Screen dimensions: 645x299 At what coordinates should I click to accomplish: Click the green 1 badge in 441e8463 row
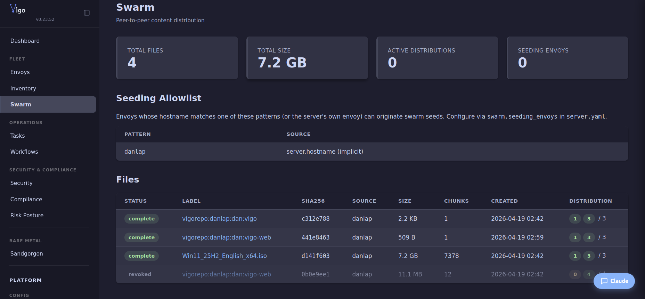(x=575, y=237)
